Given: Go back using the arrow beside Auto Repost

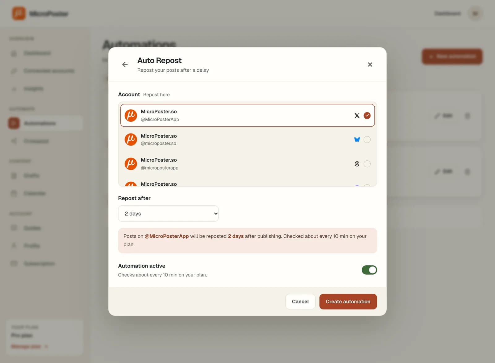Looking at the screenshot, I should click(125, 65).
